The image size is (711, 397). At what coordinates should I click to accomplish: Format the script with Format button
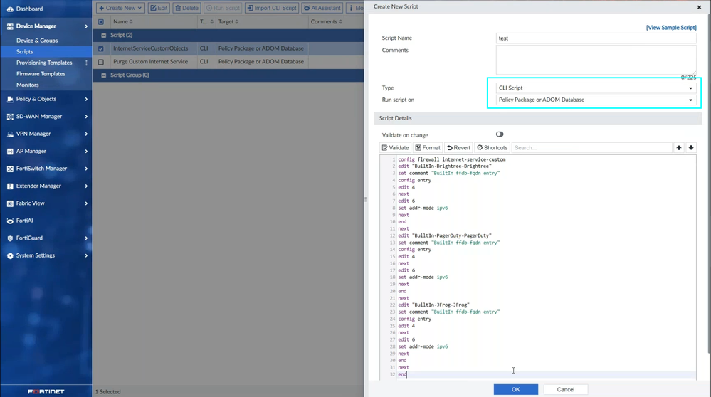pyautogui.click(x=428, y=148)
